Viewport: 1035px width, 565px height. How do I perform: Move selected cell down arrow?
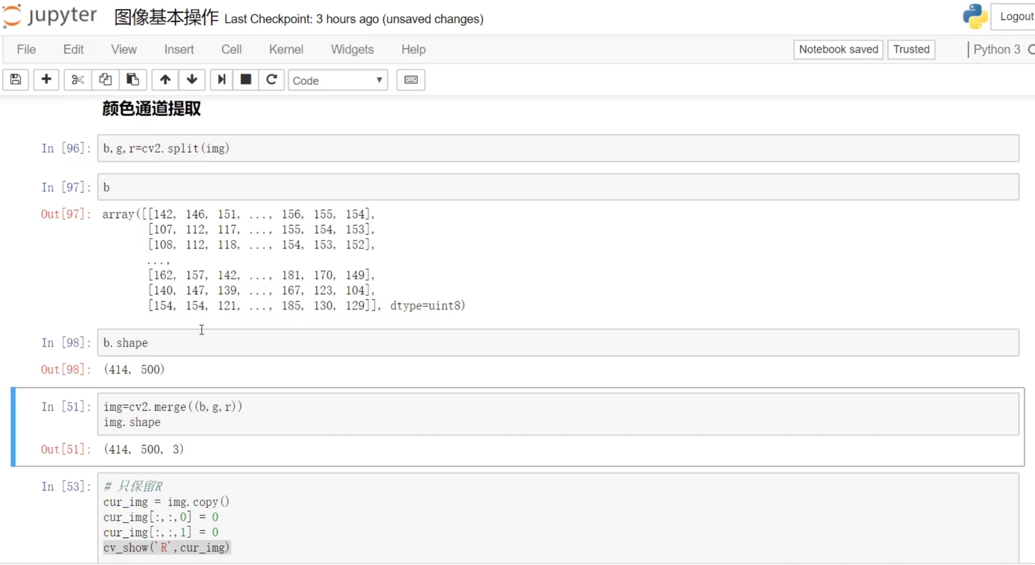(192, 79)
